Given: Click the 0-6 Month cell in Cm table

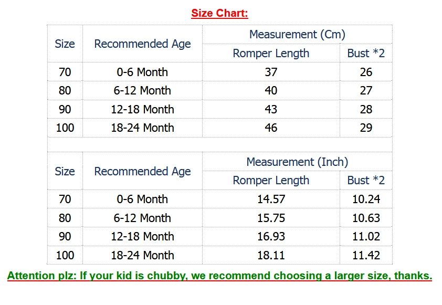Looking at the screenshot, I should click(142, 72).
